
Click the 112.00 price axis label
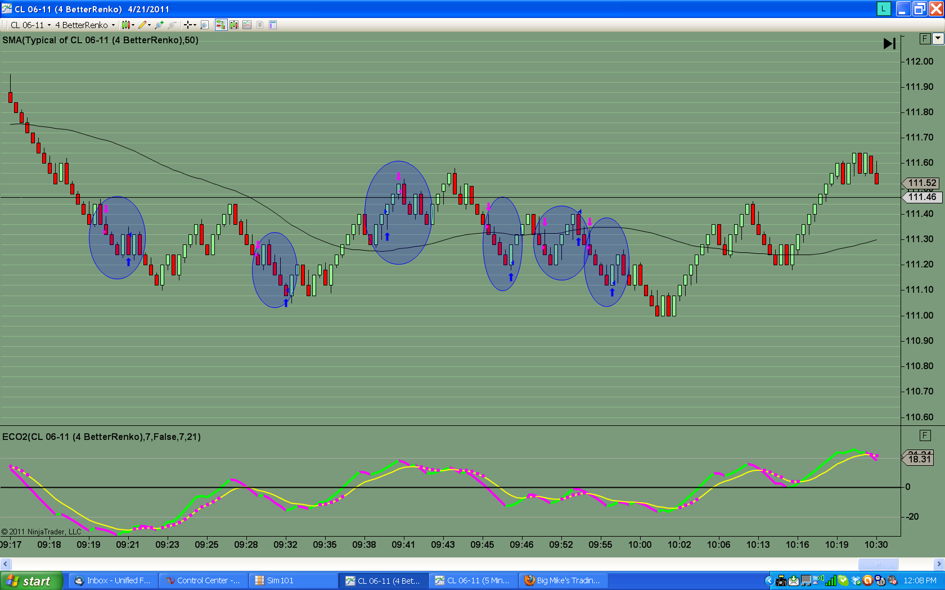click(919, 62)
